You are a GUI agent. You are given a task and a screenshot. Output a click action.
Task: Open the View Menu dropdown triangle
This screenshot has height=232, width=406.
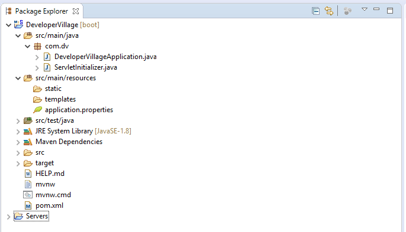365,9
